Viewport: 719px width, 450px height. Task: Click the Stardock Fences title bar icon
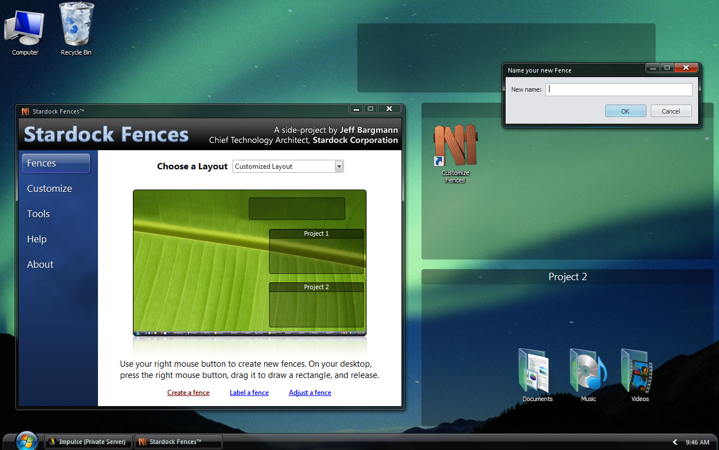[25, 111]
